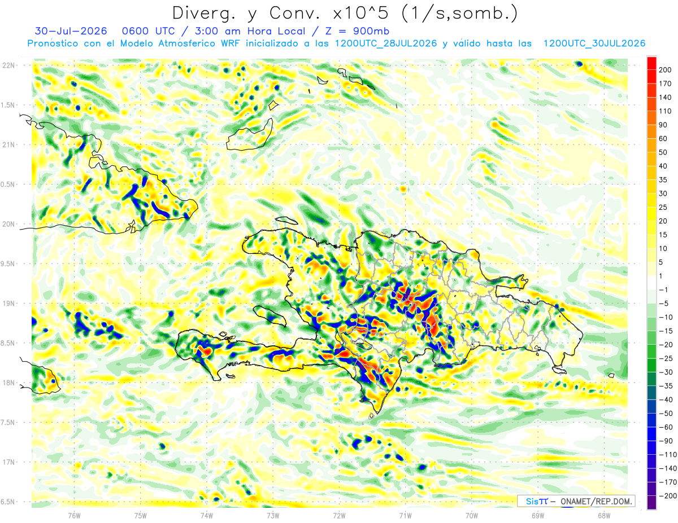This screenshot has height=523, width=678.
Task: Click the '70W' longitude label
Action: click(471, 515)
